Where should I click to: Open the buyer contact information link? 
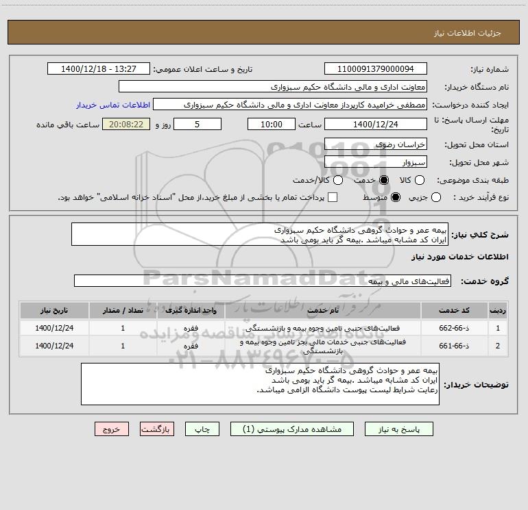pos(113,105)
